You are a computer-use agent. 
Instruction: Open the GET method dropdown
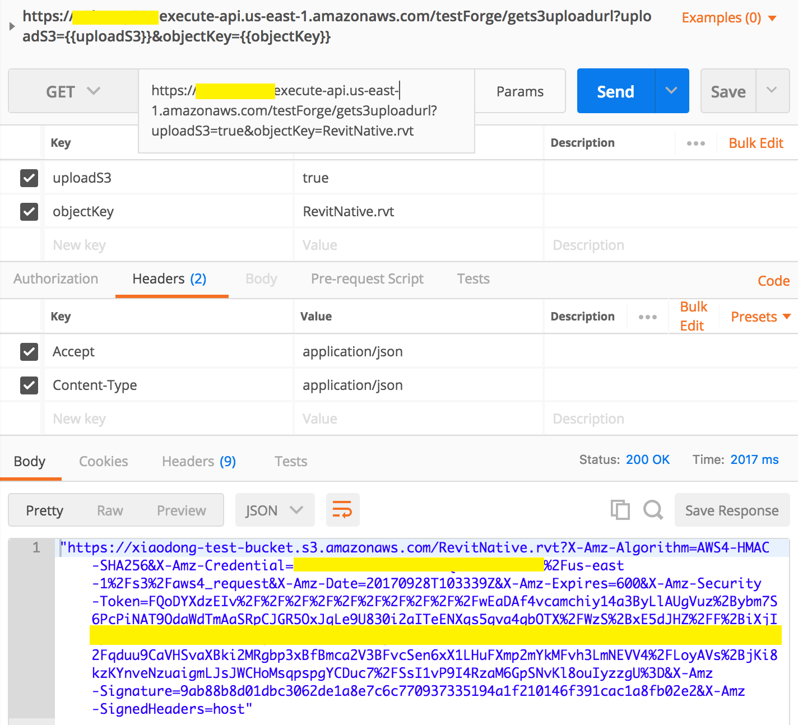pos(73,91)
